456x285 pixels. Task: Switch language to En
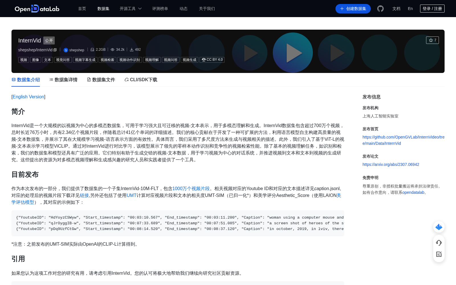coord(410,9)
